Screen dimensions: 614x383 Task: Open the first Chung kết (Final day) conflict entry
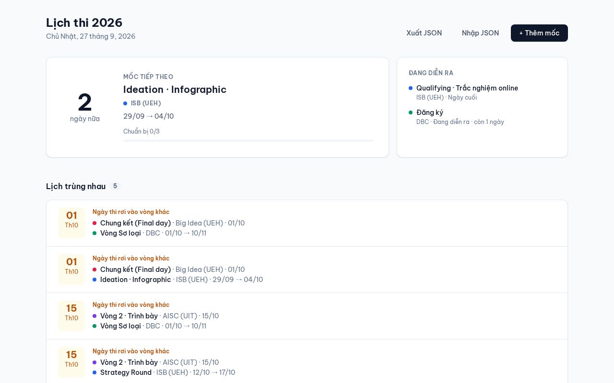169,223
